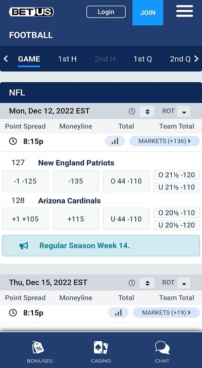Select Cardinals +115 moneyline

75,219
